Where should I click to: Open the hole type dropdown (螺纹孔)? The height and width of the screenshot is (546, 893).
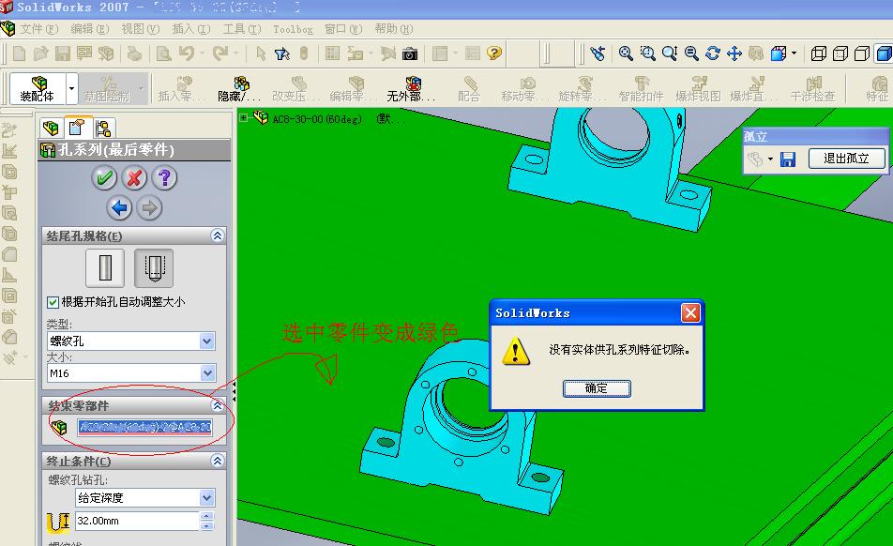pos(207,341)
